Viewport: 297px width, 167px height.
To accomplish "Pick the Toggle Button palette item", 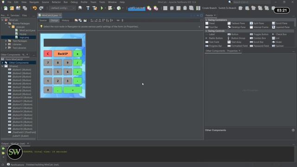I will 259,34.
